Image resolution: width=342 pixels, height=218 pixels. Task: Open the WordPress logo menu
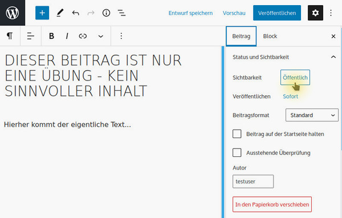(x=13, y=13)
